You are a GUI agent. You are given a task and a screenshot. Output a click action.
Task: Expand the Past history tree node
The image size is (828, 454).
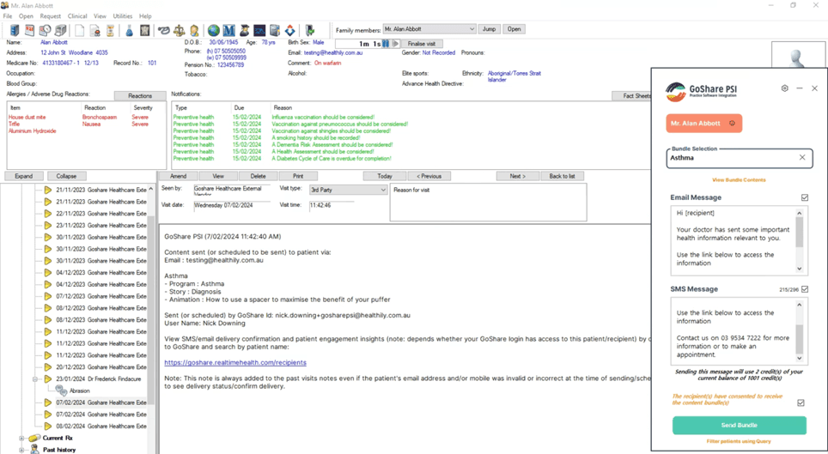pyautogui.click(x=21, y=450)
